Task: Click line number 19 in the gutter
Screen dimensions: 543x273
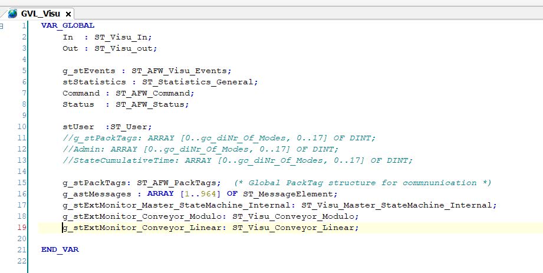Action: pos(22,228)
